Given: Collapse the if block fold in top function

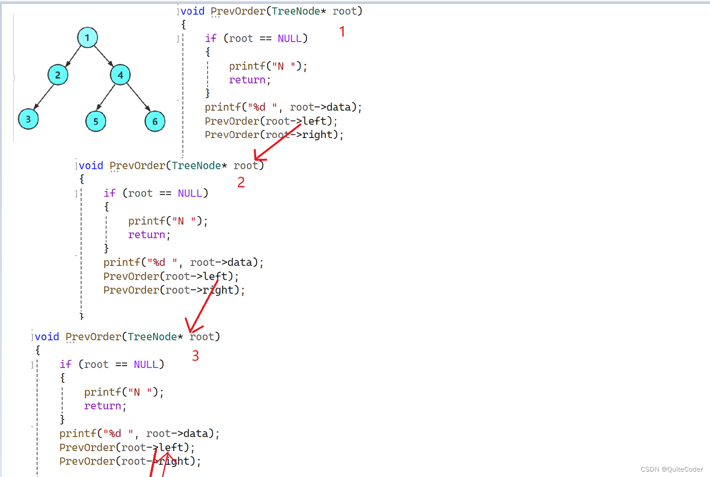Looking at the screenshot, I should tap(178, 39).
